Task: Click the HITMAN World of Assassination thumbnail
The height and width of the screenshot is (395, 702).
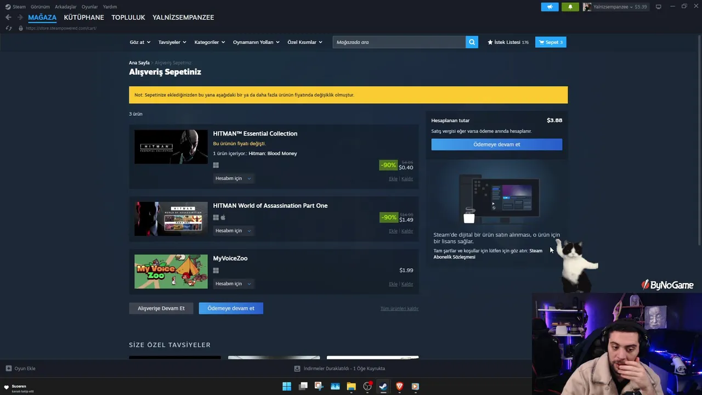Action: pos(171,219)
